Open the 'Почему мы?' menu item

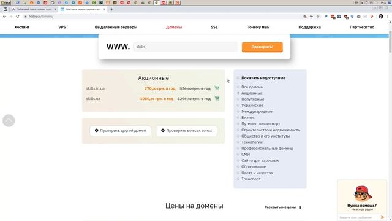[x=258, y=27]
